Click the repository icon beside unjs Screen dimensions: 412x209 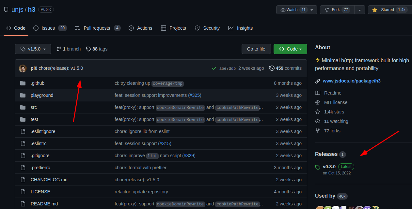point(6,9)
